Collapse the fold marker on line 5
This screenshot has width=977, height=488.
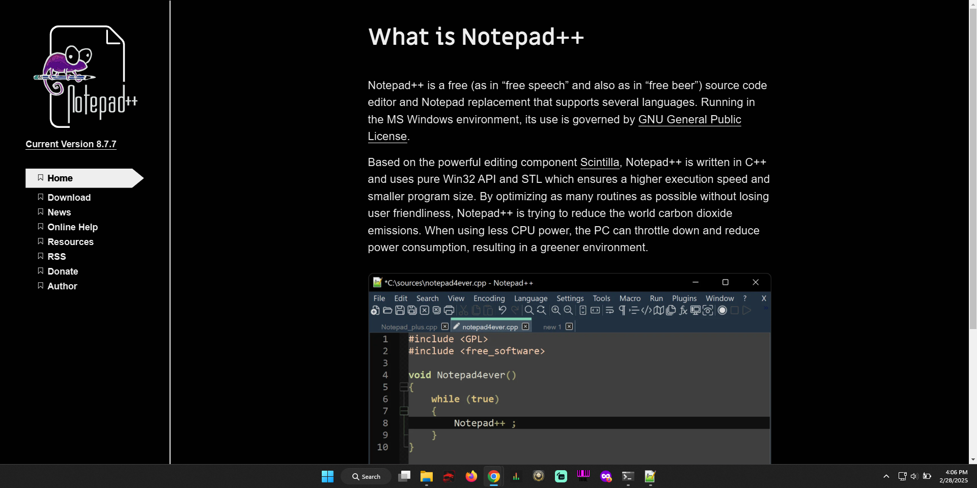pos(403,387)
